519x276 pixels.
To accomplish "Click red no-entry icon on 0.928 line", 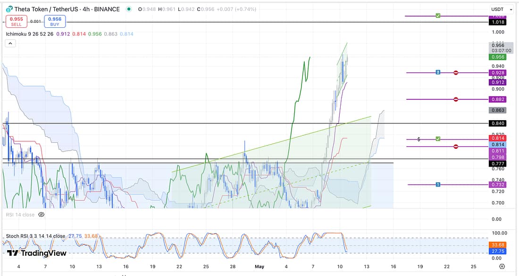I will coord(456,73).
